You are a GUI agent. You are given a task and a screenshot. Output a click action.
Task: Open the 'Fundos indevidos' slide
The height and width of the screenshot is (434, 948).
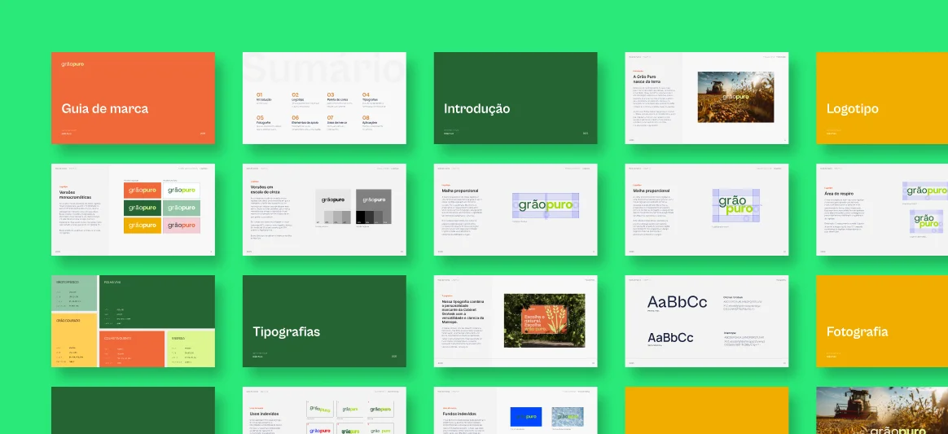click(515, 410)
